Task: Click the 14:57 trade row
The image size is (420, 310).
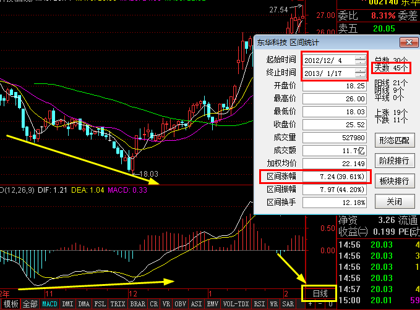Action: point(379,289)
